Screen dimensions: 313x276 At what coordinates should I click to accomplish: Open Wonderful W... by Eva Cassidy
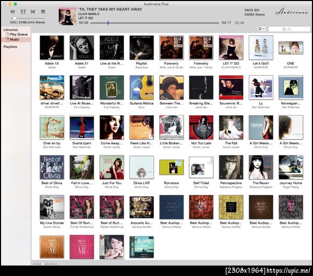(x=112, y=88)
